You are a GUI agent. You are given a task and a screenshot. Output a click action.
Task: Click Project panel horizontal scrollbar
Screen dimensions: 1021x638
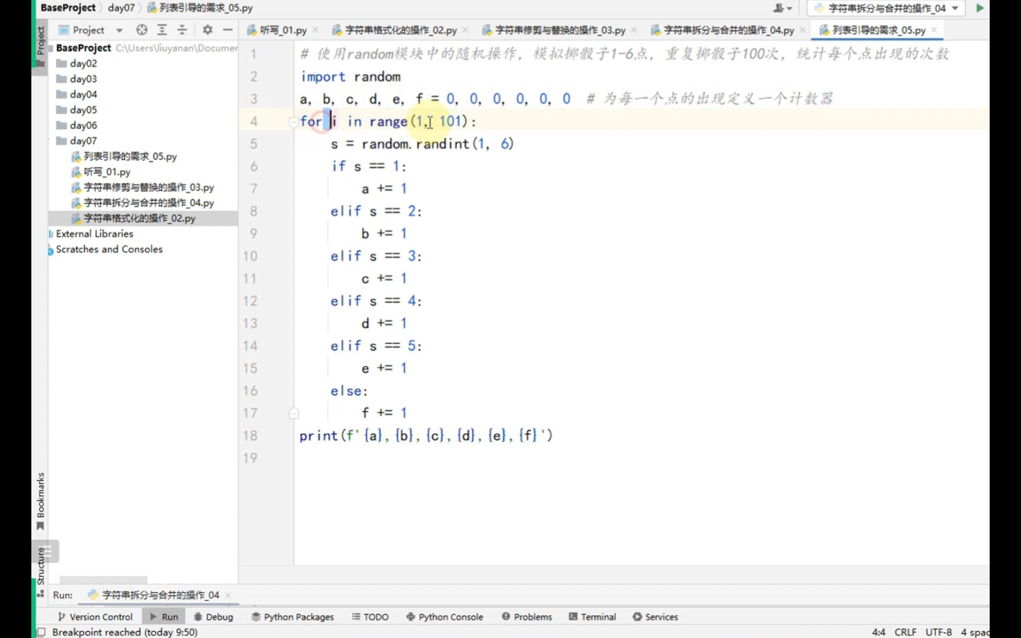[x=104, y=580]
